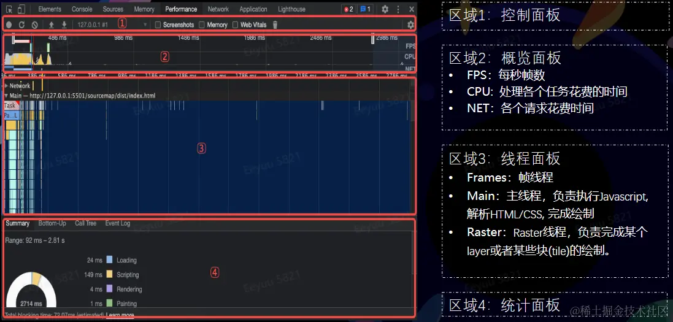Click the Range: 92 ms – 2.81 s text

tap(35, 240)
